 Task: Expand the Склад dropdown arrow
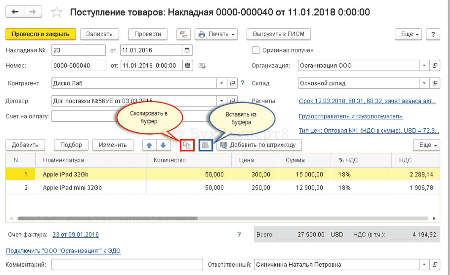click(424, 83)
